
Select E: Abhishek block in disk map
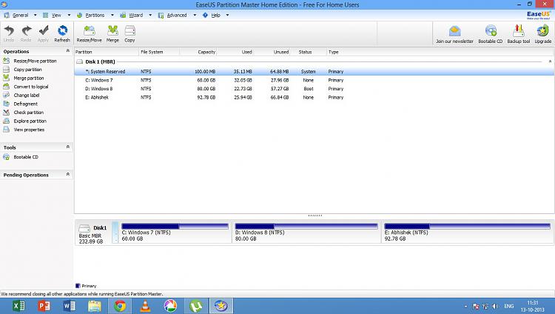[x=467, y=233]
